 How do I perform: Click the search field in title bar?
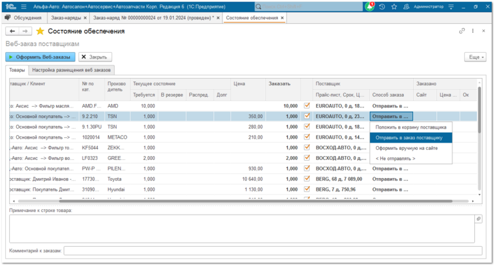tap(308, 7)
